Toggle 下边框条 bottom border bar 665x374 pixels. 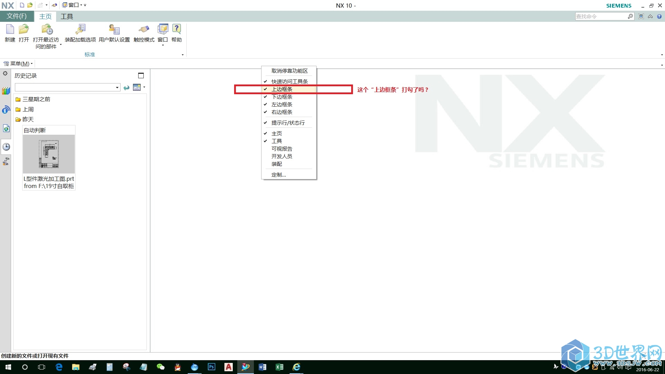(x=289, y=97)
